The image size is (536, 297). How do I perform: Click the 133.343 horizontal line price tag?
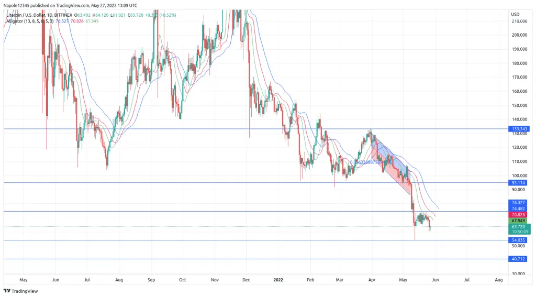tap(519, 129)
